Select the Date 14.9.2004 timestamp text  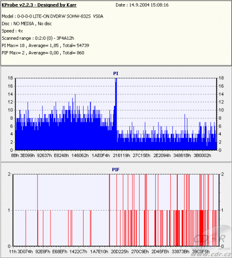[x=142, y=5]
